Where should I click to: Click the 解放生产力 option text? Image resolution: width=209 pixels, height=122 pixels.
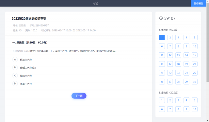pyautogui.click(x=26, y=60)
